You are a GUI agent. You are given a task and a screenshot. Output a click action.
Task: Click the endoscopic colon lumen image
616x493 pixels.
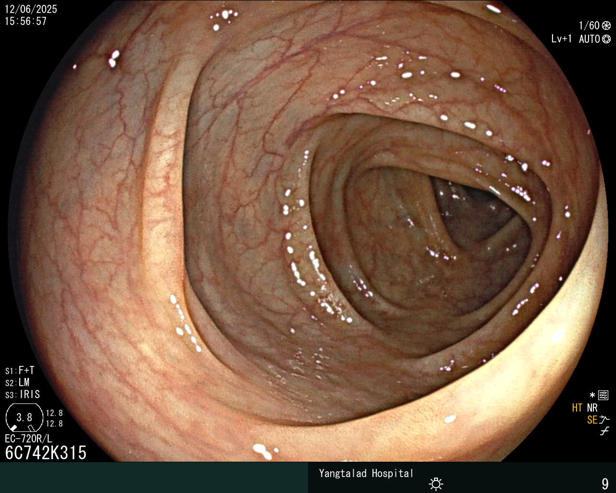[x=308, y=231]
